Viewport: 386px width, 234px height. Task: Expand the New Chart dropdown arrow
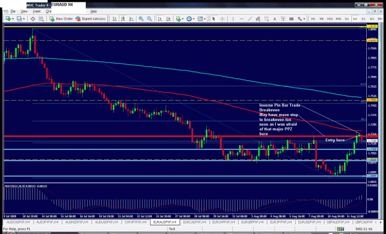[x=12, y=19]
